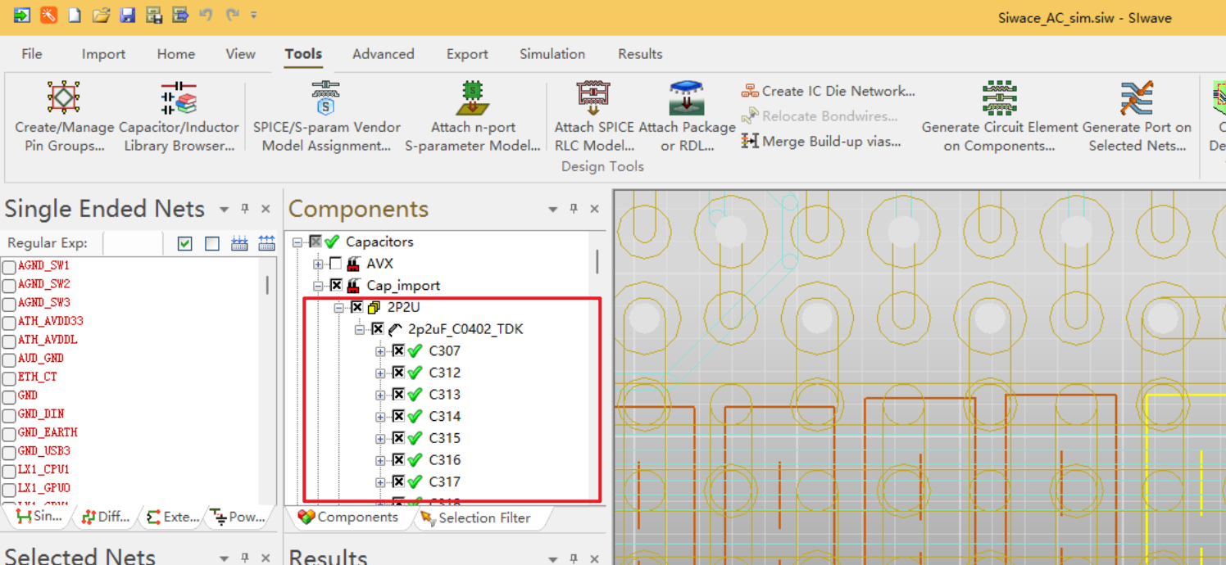Collapse the 2P2U tree node
Viewport: 1226px width, 565px height.
click(x=338, y=308)
